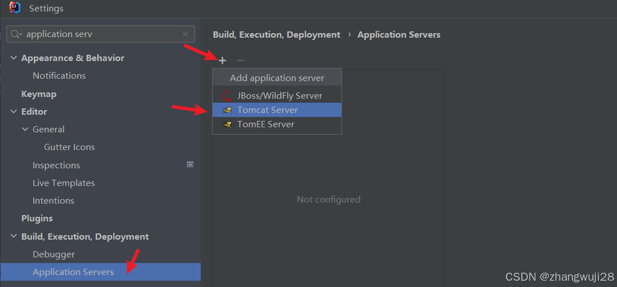Collapse the Appearance & Behavior section
The height and width of the screenshot is (287, 617).
pos(14,58)
